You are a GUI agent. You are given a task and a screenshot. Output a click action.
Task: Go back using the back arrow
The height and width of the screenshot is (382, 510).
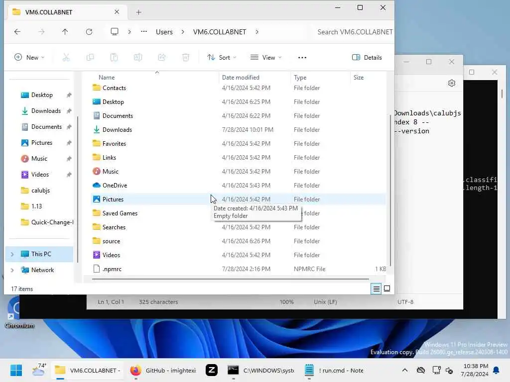pos(17,31)
